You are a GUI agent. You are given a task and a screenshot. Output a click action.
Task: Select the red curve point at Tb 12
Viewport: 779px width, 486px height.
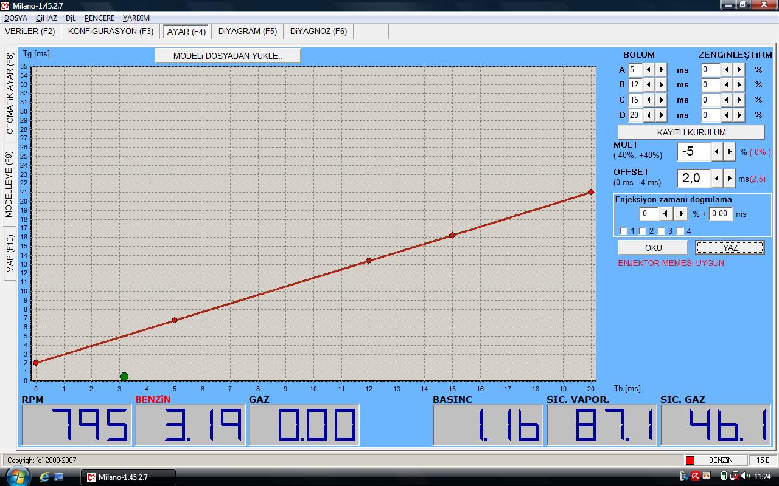pos(369,261)
